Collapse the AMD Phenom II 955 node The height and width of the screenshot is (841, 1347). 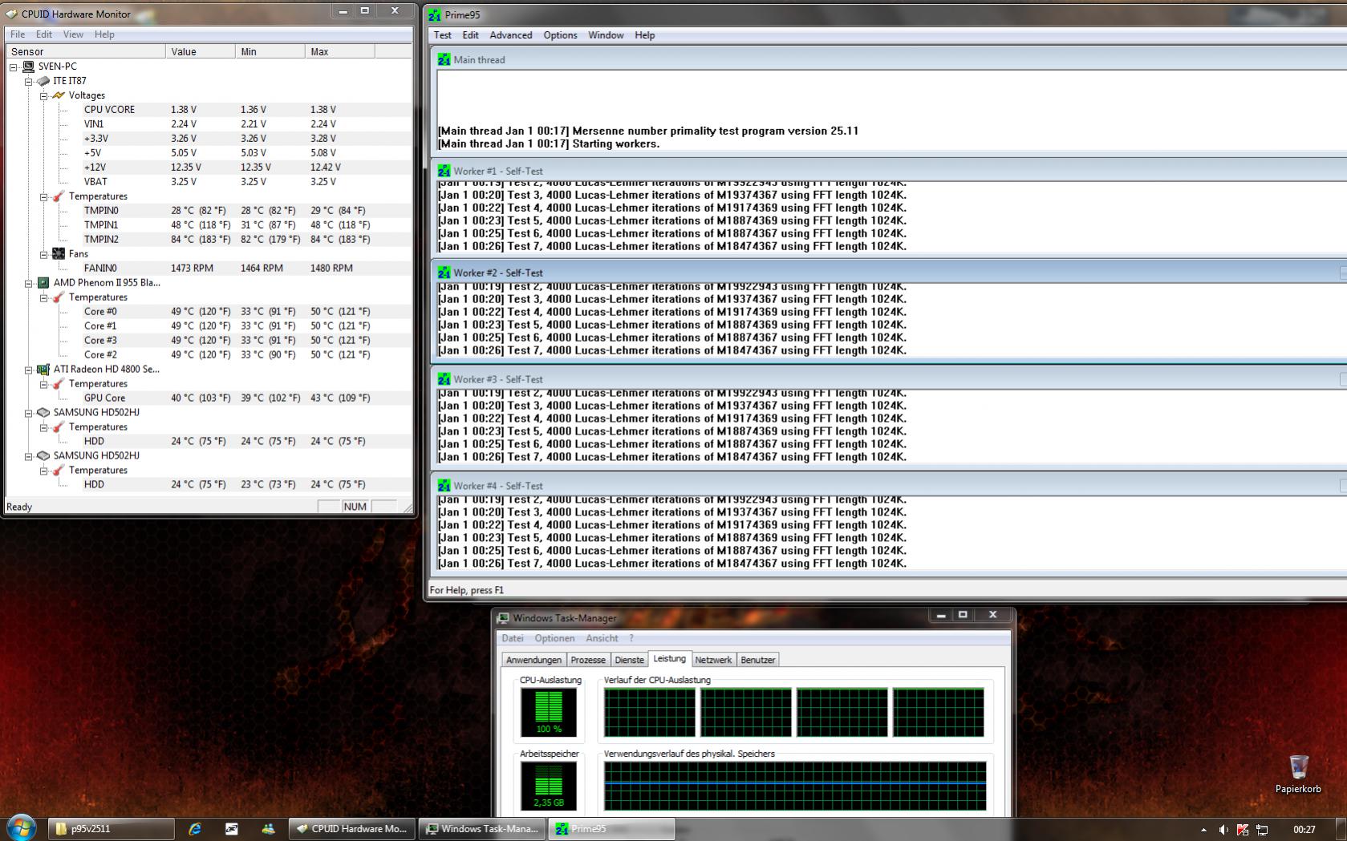29,283
